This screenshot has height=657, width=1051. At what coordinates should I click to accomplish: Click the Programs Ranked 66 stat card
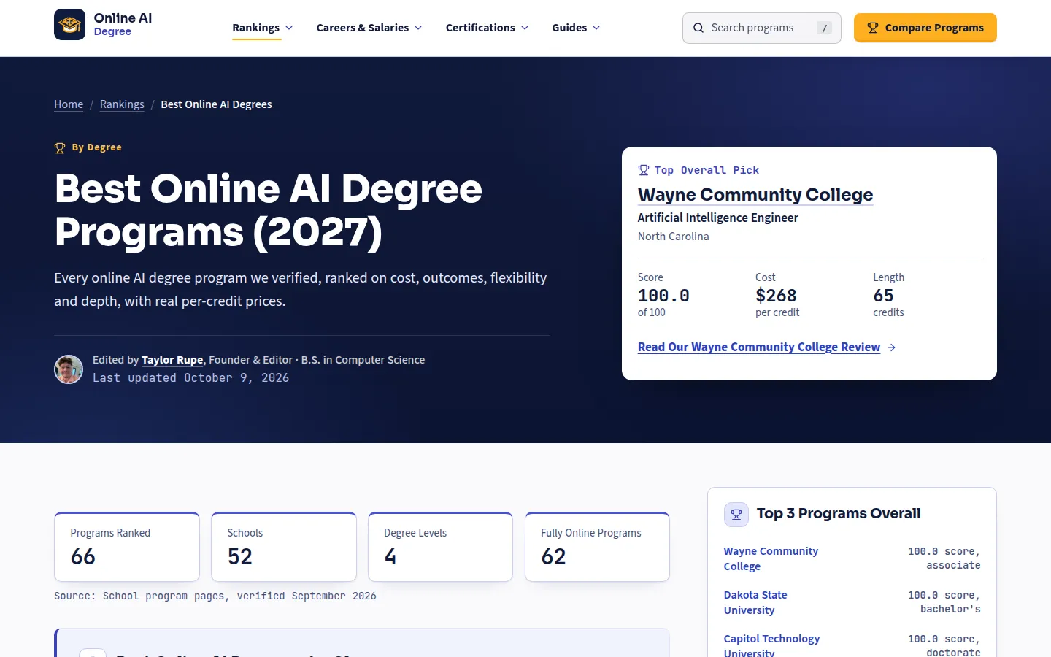click(127, 547)
